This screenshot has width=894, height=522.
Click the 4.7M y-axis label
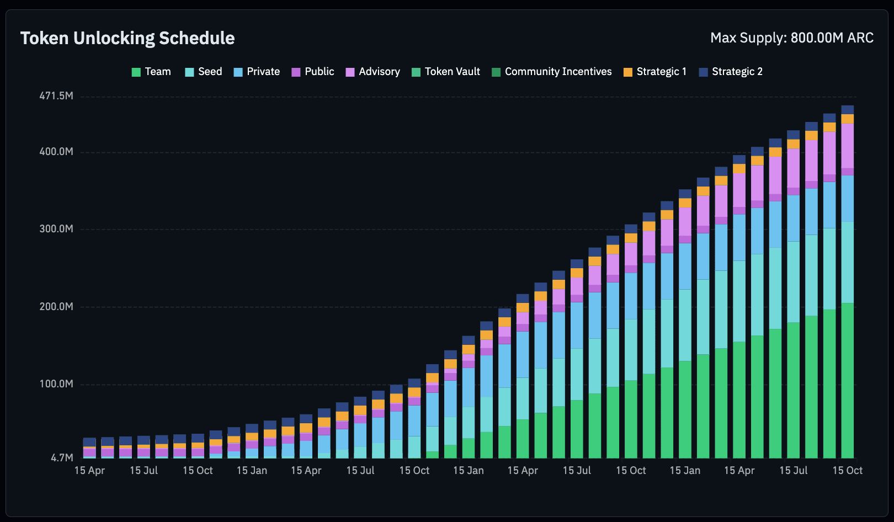tap(62, 458)
